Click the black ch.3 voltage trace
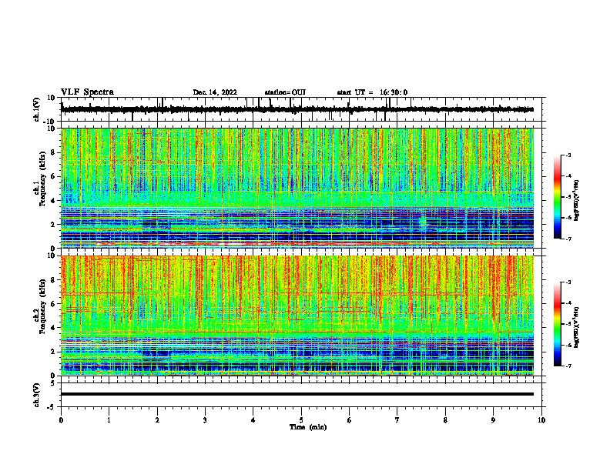The height and width of the screenshot is (471, 610). coord(297,394)
